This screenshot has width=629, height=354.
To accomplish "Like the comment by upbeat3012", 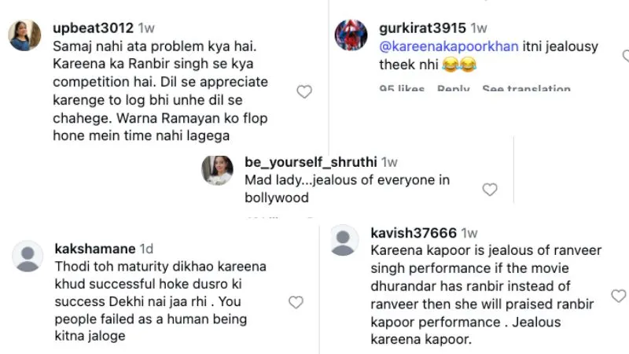I will [x=304, y=92].
